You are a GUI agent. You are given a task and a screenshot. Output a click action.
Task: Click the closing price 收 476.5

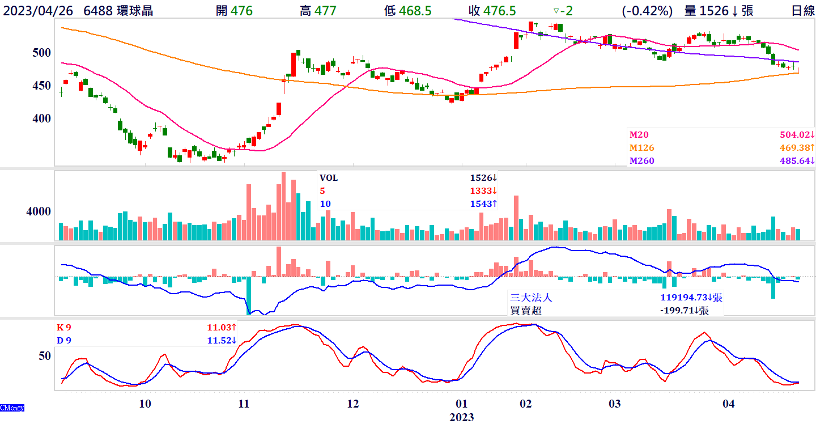[492, 11]
